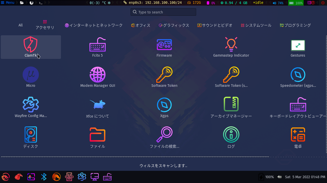Screen dimensions: 327x183
Task: Launch the Xgps application
Action: (164, 108)
